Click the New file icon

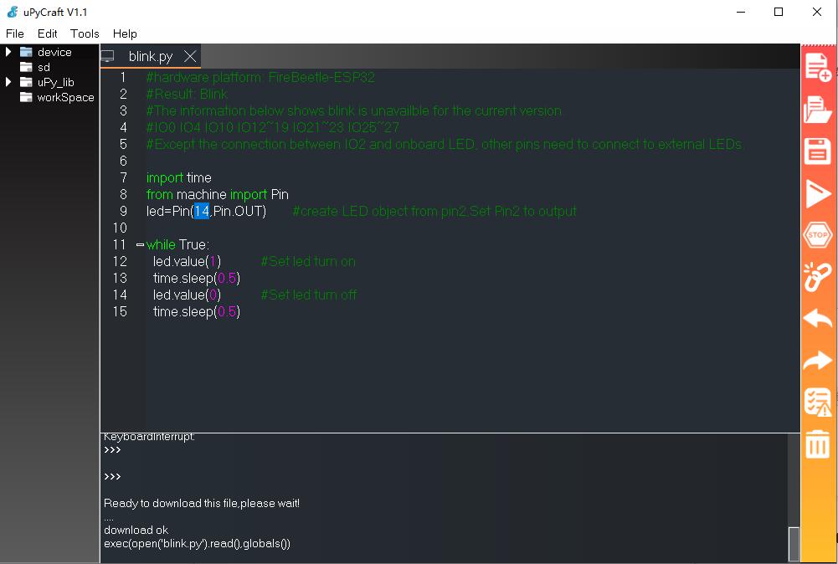(818, 67)
